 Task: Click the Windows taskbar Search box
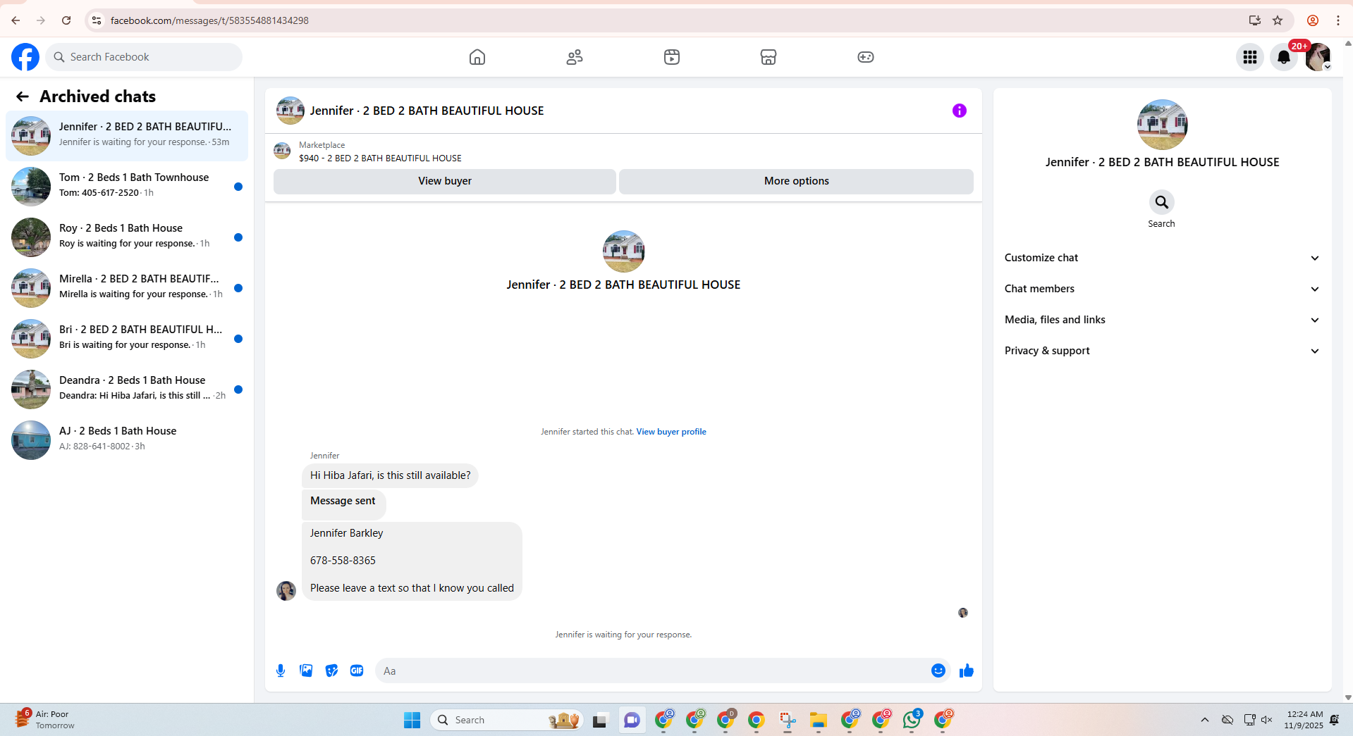point(506,720)
